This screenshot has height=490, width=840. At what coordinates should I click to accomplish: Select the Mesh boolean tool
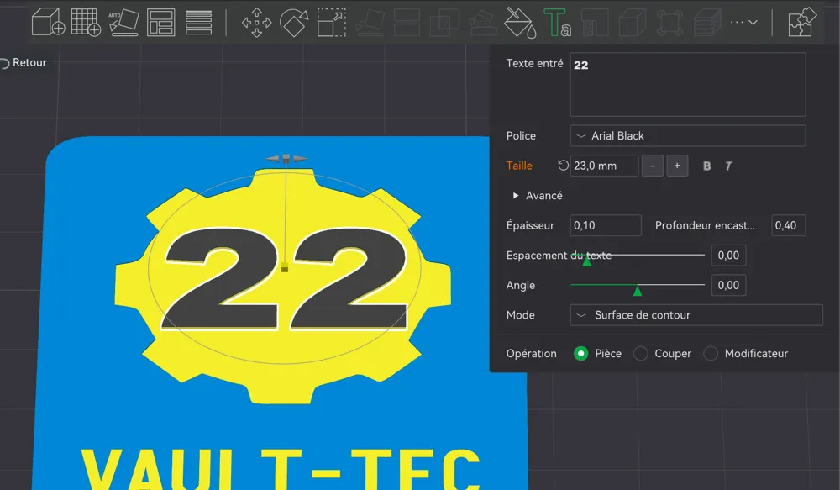[x=444, y=23]
